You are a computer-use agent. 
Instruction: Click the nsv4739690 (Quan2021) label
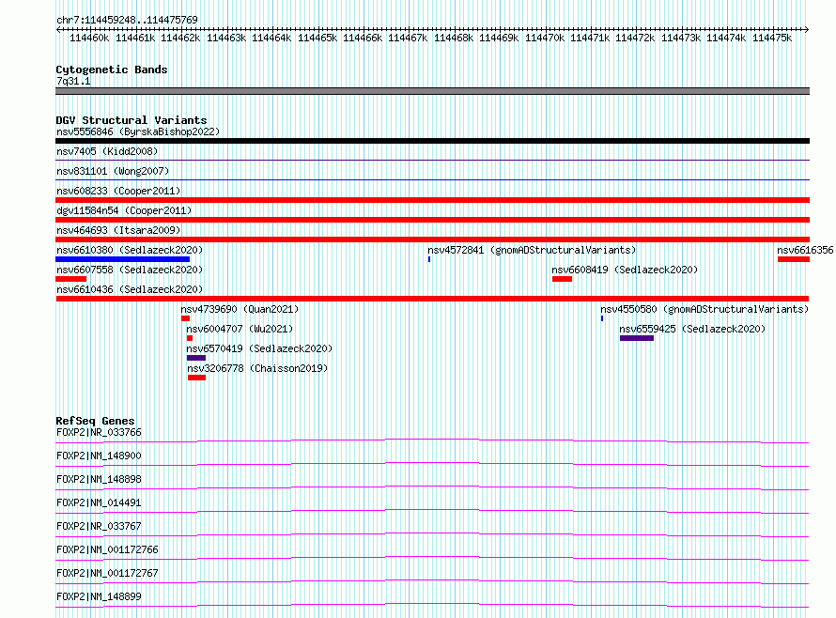click(240, 309)
